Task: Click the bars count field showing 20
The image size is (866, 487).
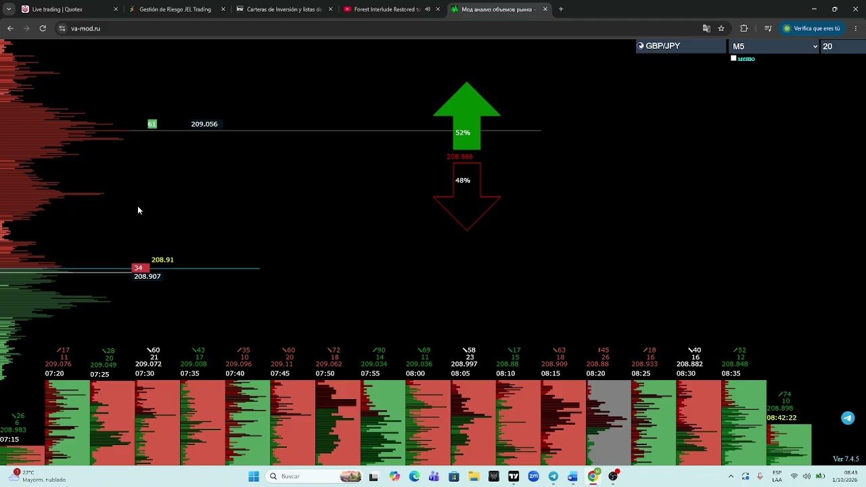Action: [842, 46]
